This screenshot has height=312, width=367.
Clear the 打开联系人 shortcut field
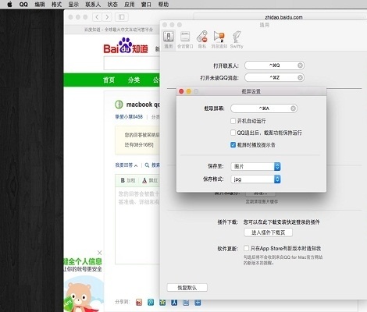pos(300,66)
